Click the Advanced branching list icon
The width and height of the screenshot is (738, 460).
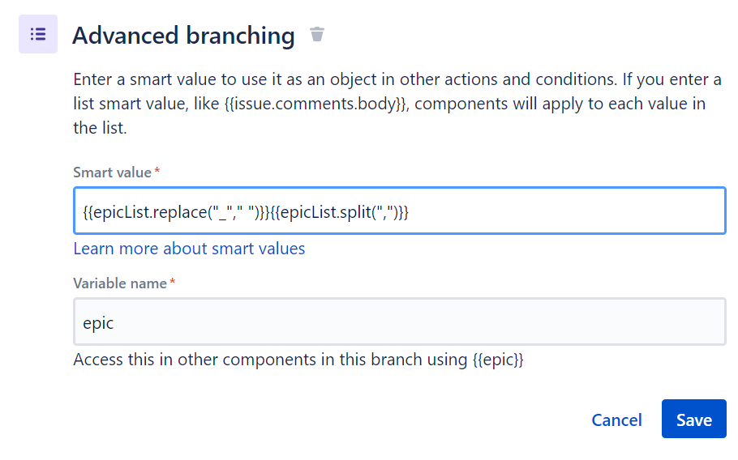click(x=37, y=35)
